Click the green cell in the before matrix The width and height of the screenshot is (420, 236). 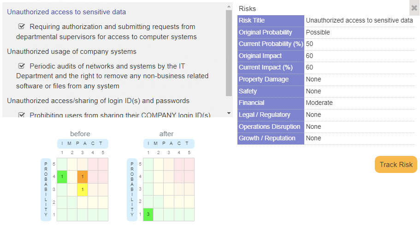(62, 177)
